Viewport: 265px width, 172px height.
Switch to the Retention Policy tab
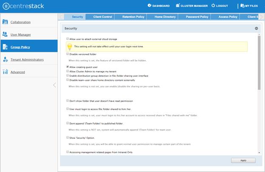pos(131,17)
